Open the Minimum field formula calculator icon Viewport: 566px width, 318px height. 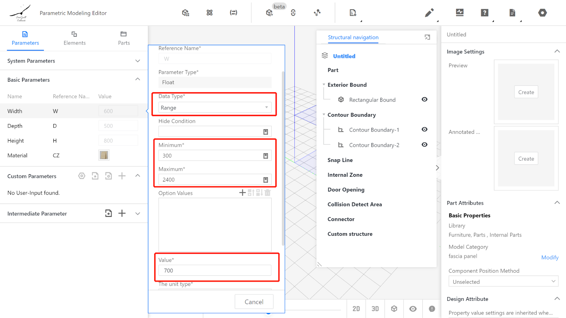266,156
